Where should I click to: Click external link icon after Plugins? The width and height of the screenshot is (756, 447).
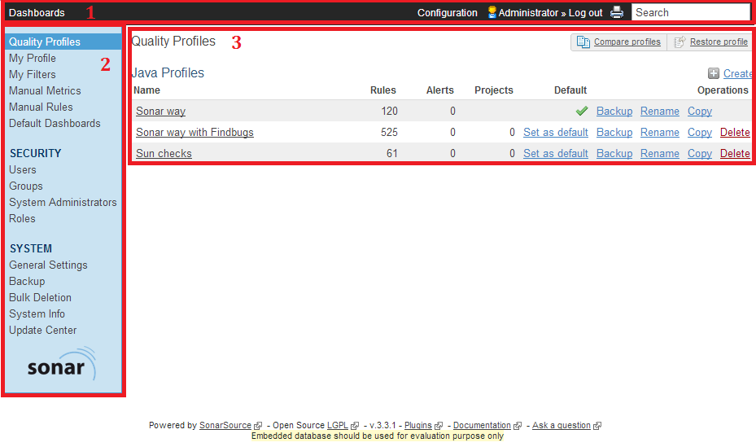[x=439, y=426]
